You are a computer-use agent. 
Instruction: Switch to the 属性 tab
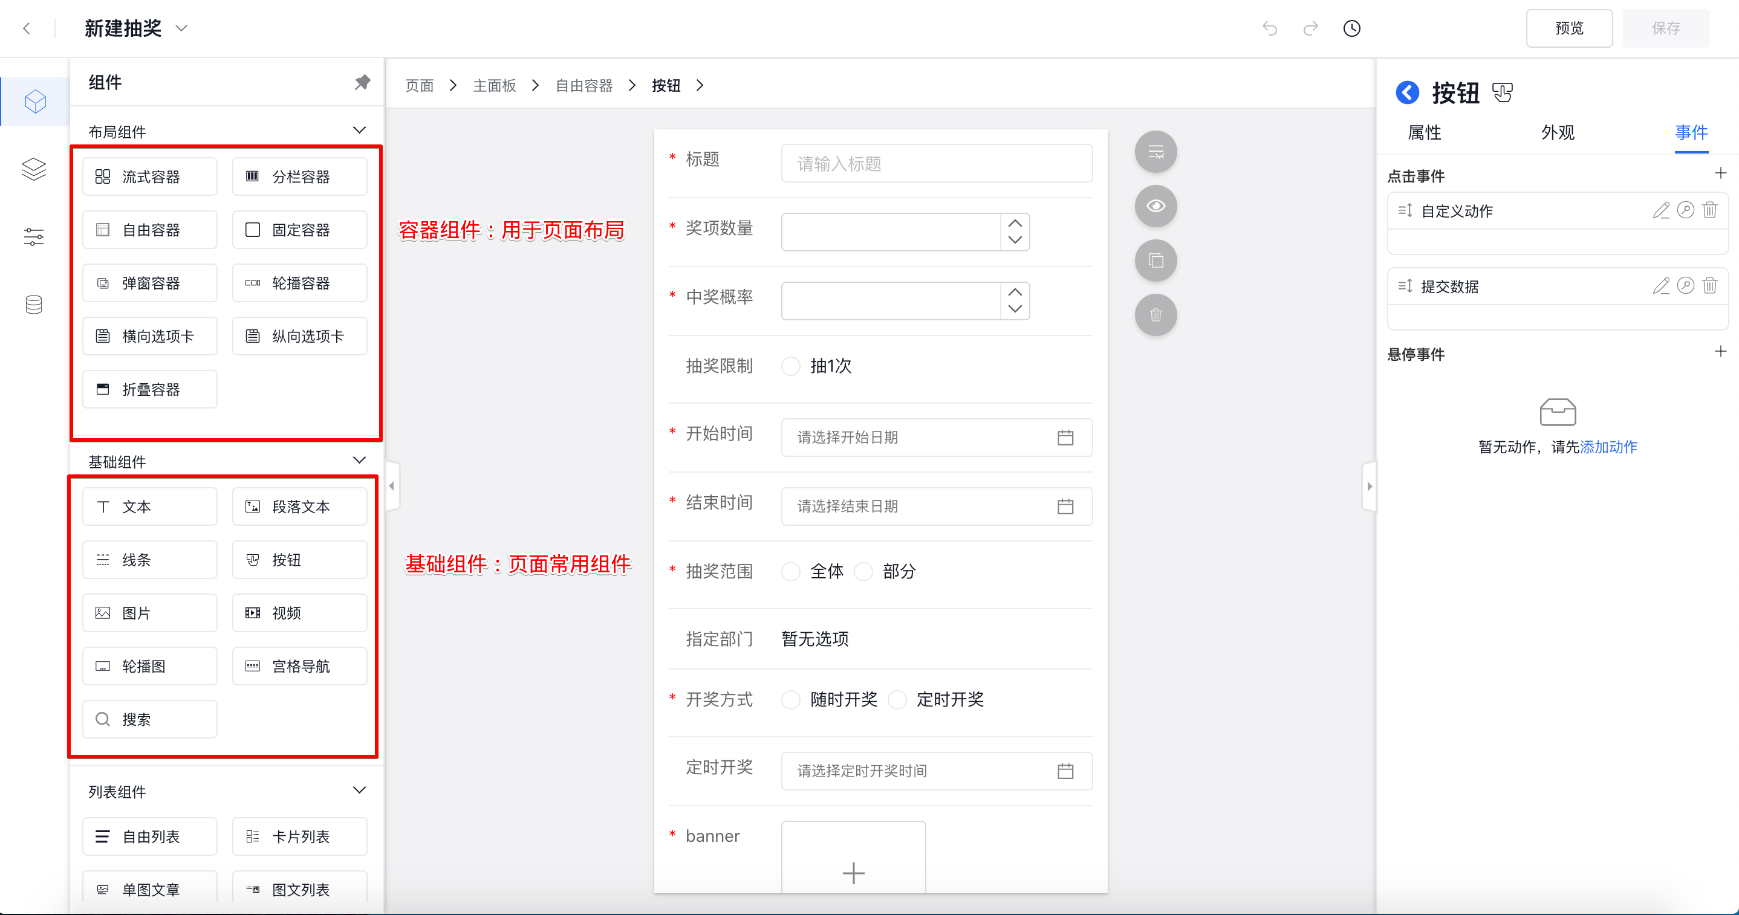pyautogui.click(x=1424, y=132)
